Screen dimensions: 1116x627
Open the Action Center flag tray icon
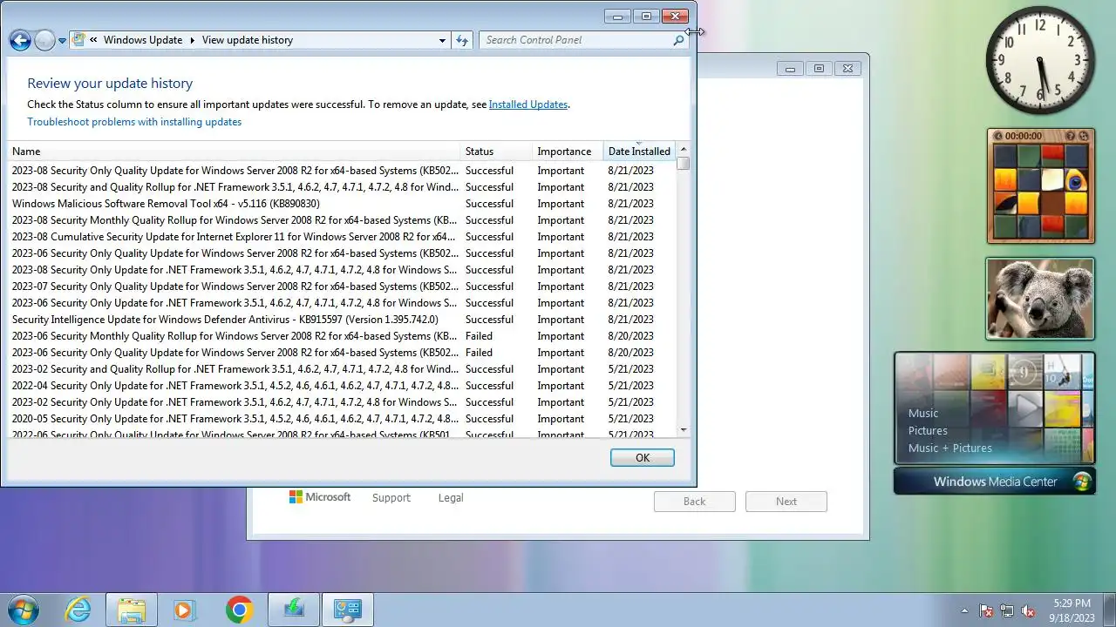[986, 610]
